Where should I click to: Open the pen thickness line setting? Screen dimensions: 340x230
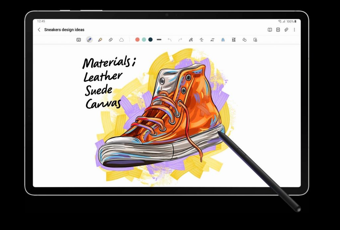point(159,40)
